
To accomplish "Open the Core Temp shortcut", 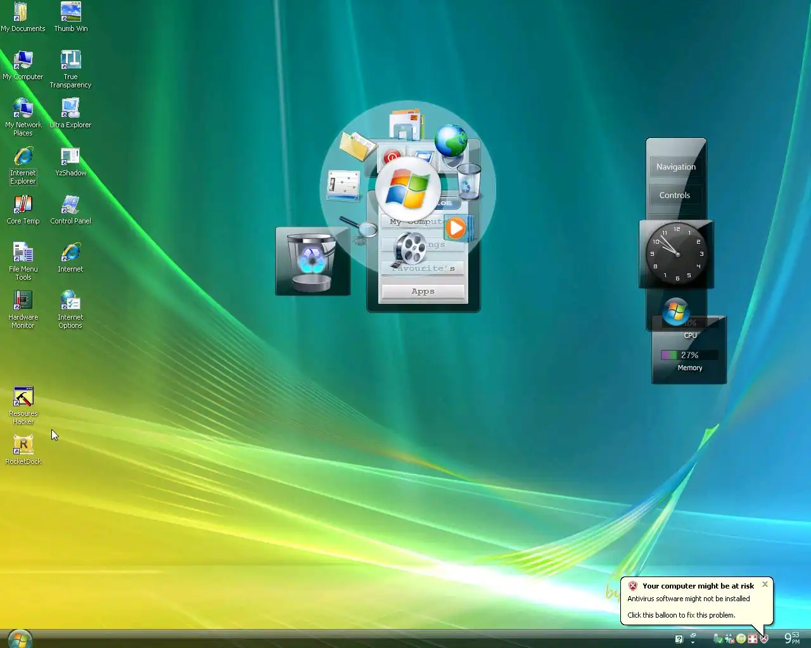I will 23,209.
